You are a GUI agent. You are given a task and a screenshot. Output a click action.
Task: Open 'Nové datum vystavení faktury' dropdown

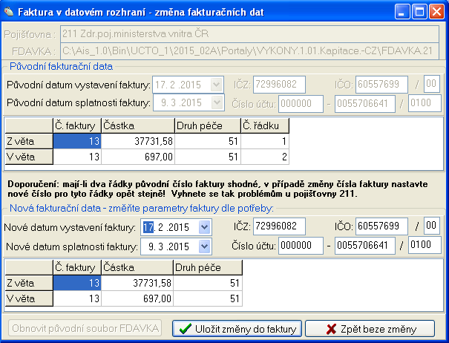click(205, 226)
